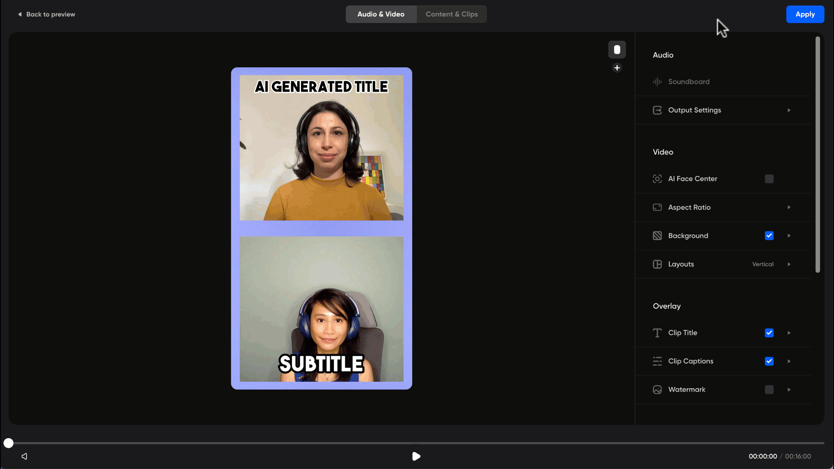Expand the Clip Captions settings arrow
The image size is (834, 469).
click(789, 361)
